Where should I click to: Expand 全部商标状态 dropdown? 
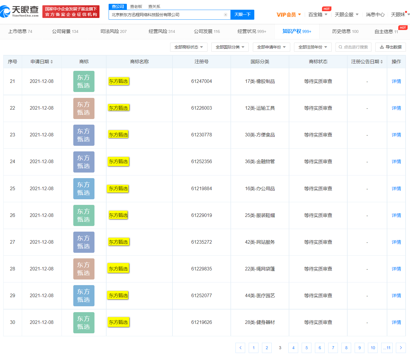pos(189,47)
